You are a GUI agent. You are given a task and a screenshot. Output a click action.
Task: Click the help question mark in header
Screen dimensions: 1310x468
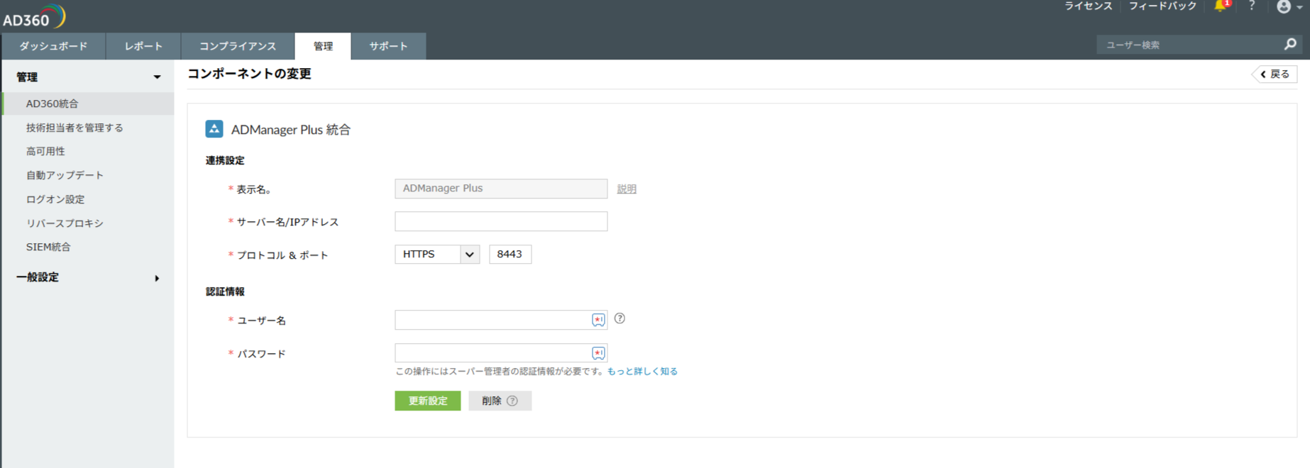[1252, 6]
